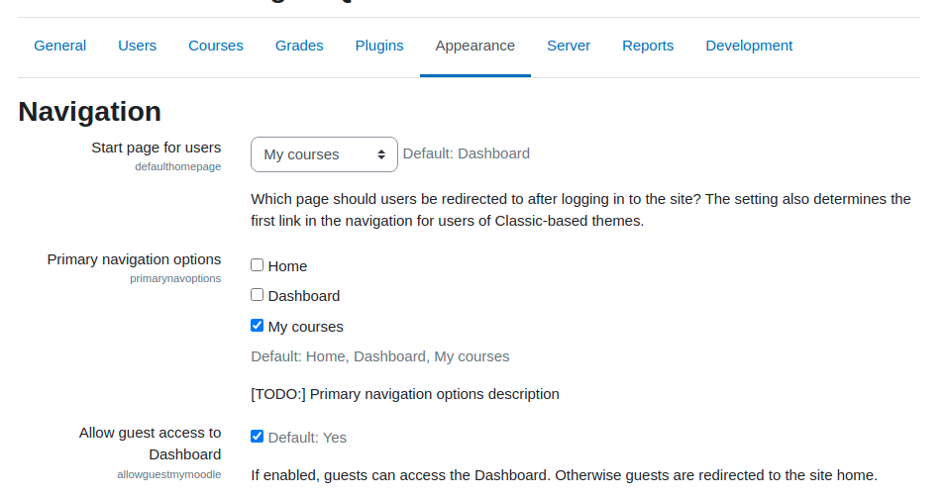Click the Primary navigation options label
Image resolution: width=945 pixels, height=499 pixels.
click(134, 259)
